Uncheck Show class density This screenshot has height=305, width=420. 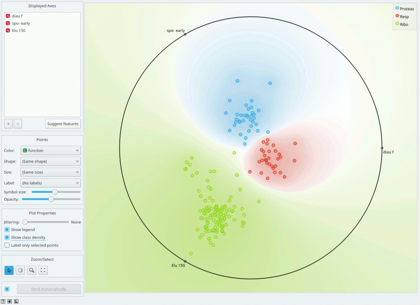click(x=6, y=237)
